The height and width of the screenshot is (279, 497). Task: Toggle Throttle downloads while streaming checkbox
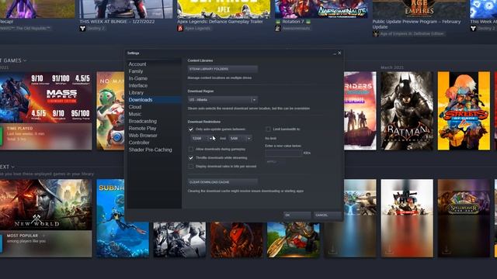(191, 158)
